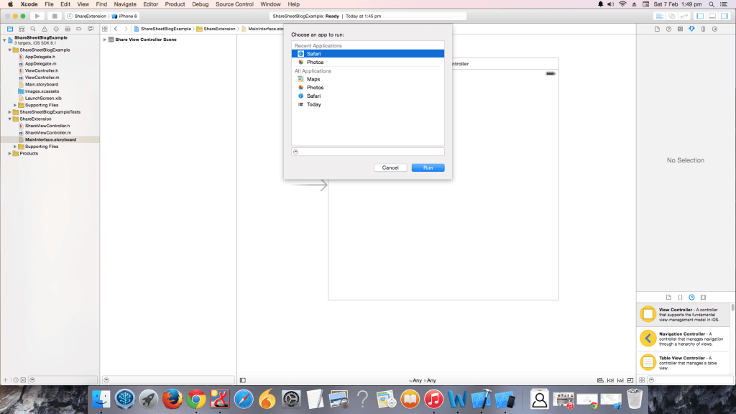The height and width of the screenshot is (414, 736).
Task: Click the Cancel button in dialog
Action: 390,167
